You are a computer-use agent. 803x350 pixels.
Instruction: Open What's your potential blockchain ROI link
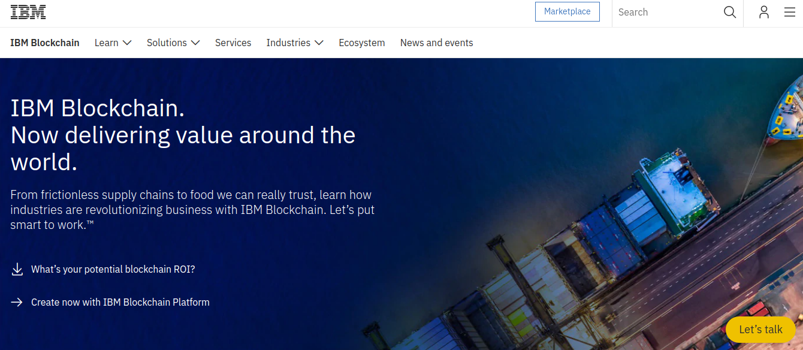coord(113,269)
